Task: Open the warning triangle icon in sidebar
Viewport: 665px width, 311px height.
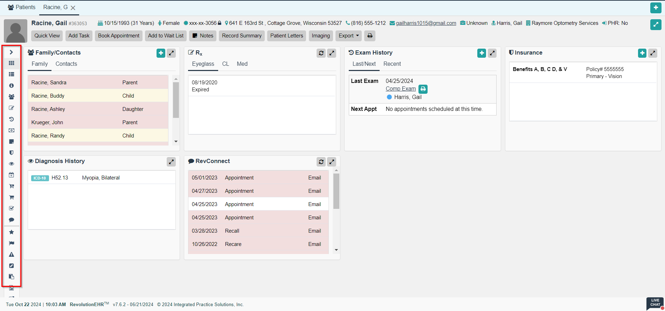Action: [x=12, y=254]
